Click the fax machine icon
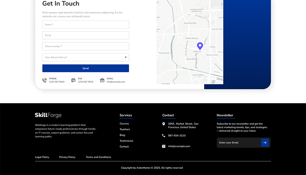Viewport: 306px width, 175px height. pyautogui.click(x=73, y=80)
